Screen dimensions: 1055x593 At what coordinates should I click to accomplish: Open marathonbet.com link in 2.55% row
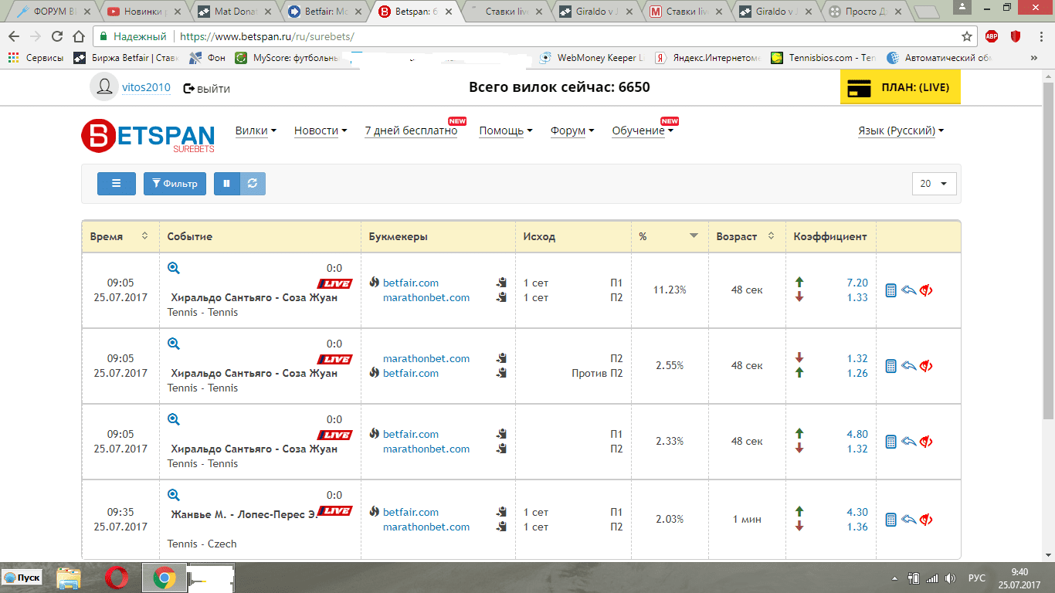[426, 358]
